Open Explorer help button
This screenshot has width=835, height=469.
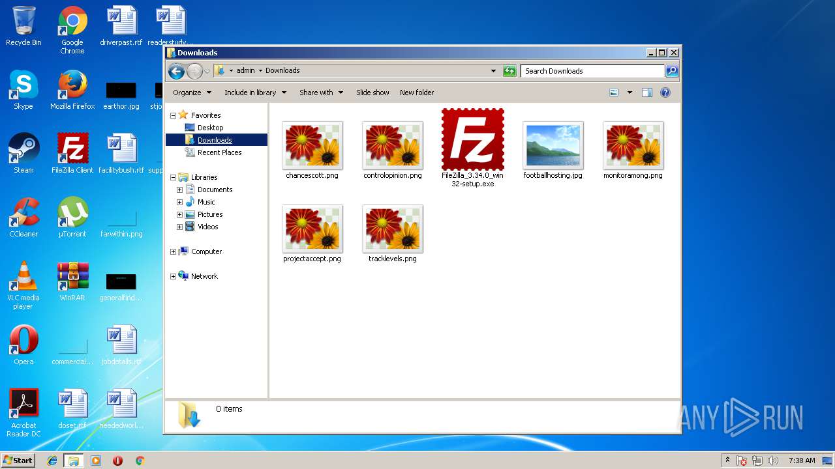[665, 92]
